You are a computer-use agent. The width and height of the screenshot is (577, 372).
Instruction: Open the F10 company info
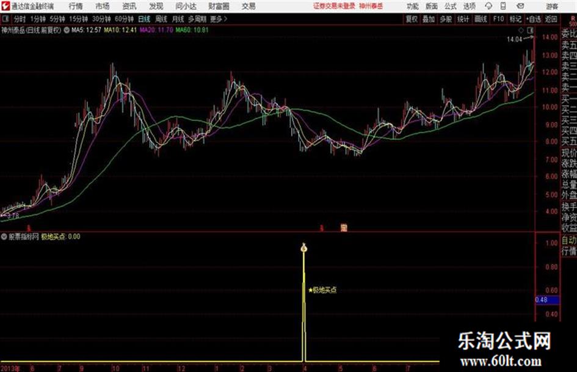click(498, 19)
